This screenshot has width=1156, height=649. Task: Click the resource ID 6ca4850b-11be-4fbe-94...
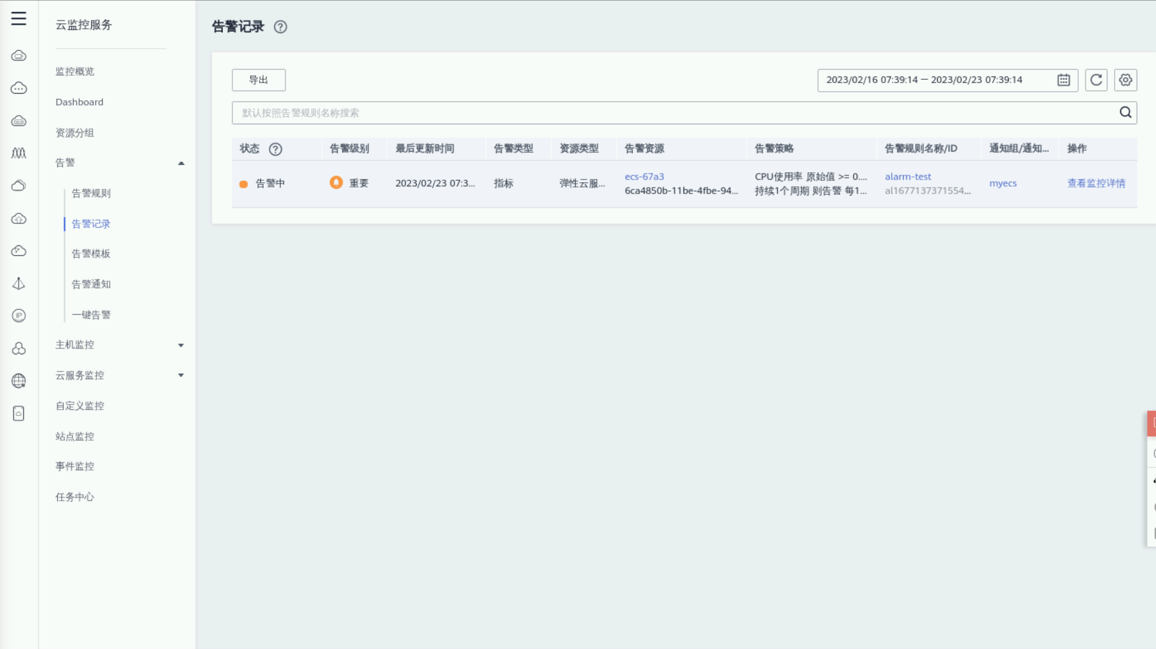point(681,190)
